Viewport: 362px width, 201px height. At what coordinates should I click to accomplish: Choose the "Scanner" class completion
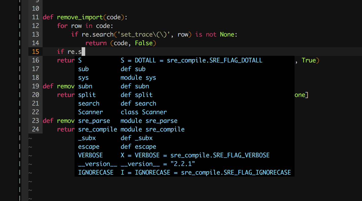point(90,112)
